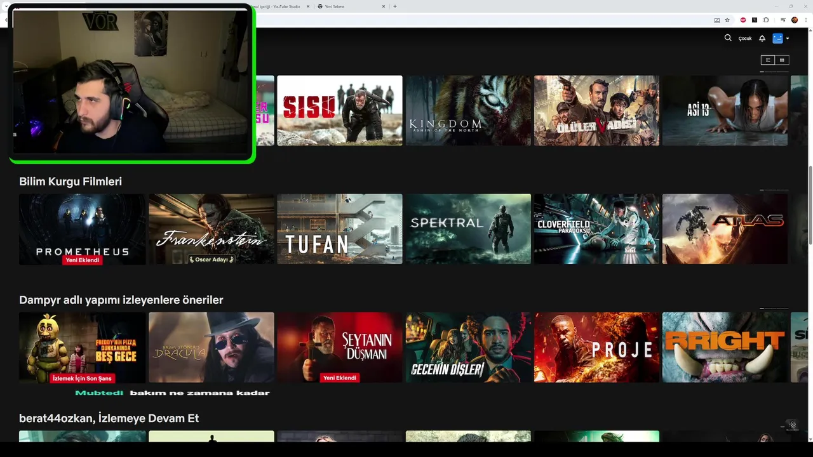Open the Tufan movie thumbnail
813x457 pixels.
tap(340, 229)
